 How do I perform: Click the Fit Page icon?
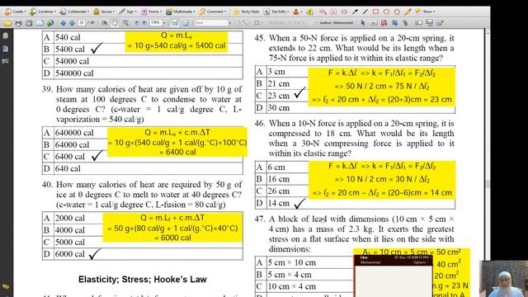[x=185, y=23]
